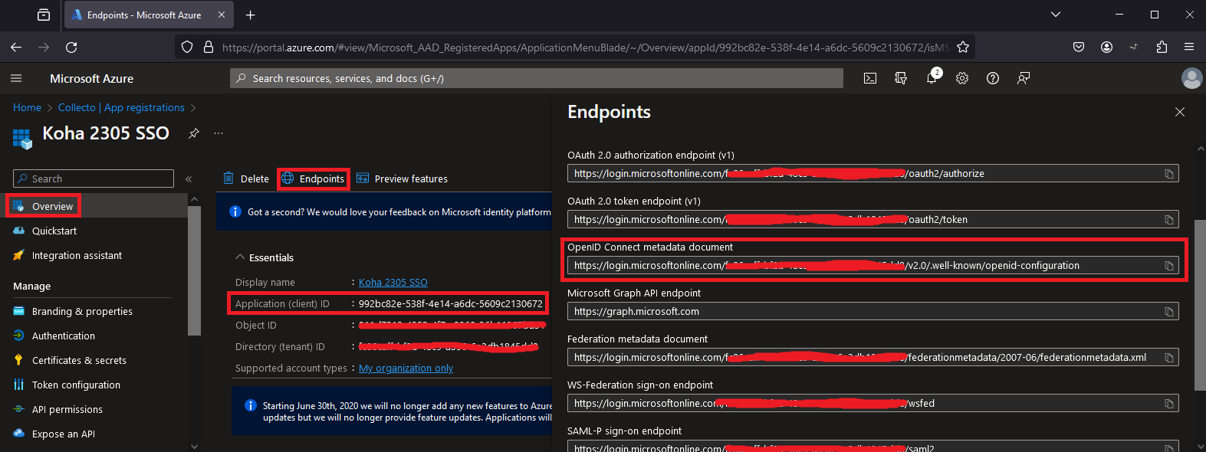Copy the WS-Federation sign-on endpoint URL
1206x452 pixels.
tap(1169, 404)
